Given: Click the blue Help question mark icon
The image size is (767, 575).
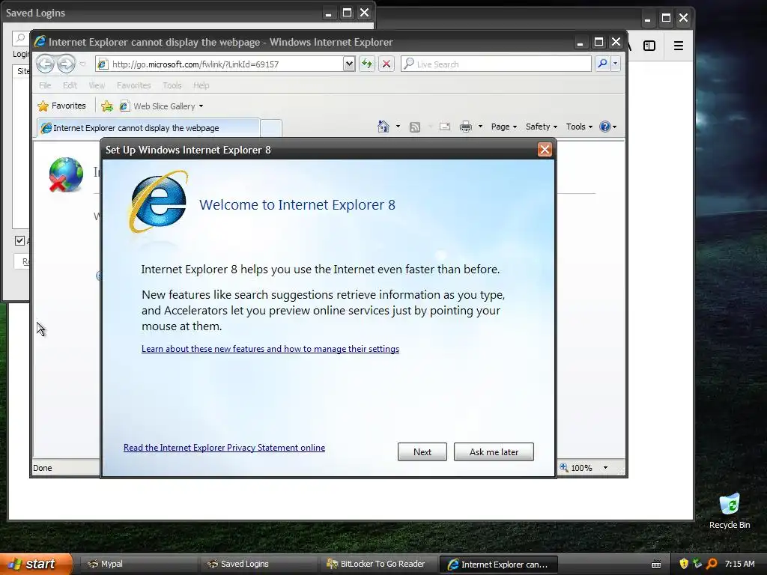Looking at the screenshot, I should tap(605, 127).
